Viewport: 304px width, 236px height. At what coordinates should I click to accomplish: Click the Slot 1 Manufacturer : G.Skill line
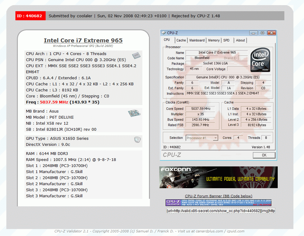(54, 172)
